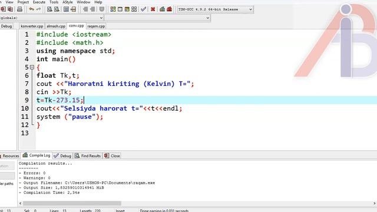Click '#include <math.h>' on line 2
The width and height of the screenshot is (377, 212).
pyautogui.click(x=70, y=43)
